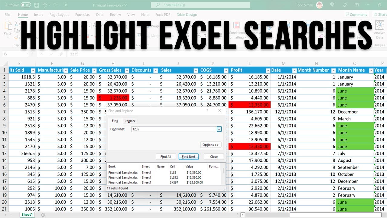Click the Undo arrow icon
Viewport: 387px width, 218px height.
45,5
